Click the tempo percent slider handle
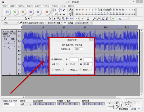 (x=72, y=54)
